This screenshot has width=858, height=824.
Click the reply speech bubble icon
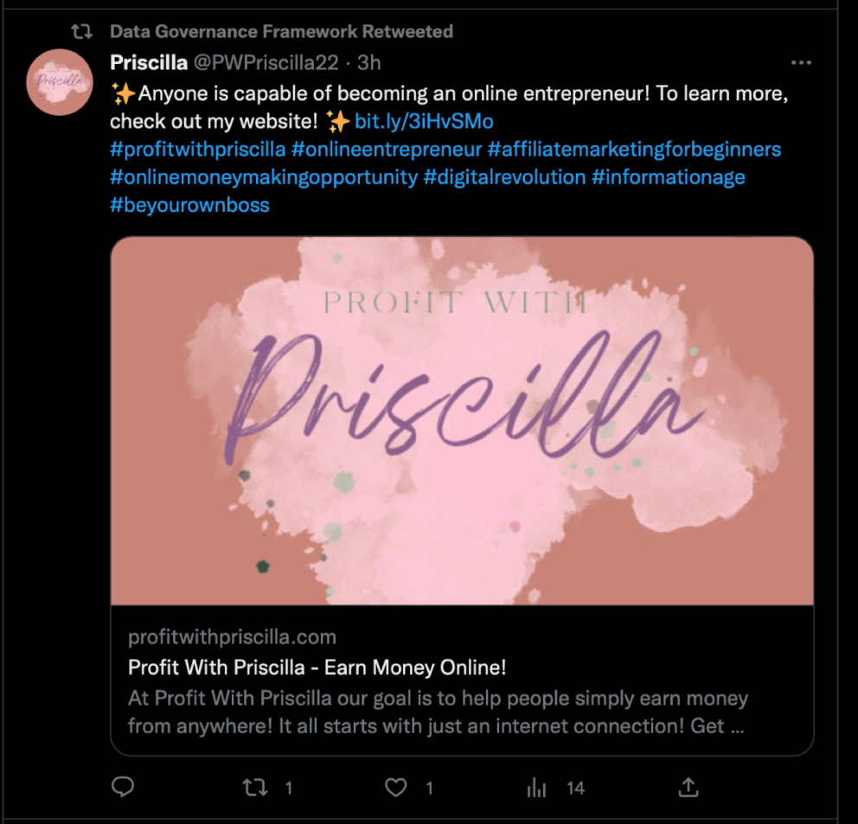(124, 787)
